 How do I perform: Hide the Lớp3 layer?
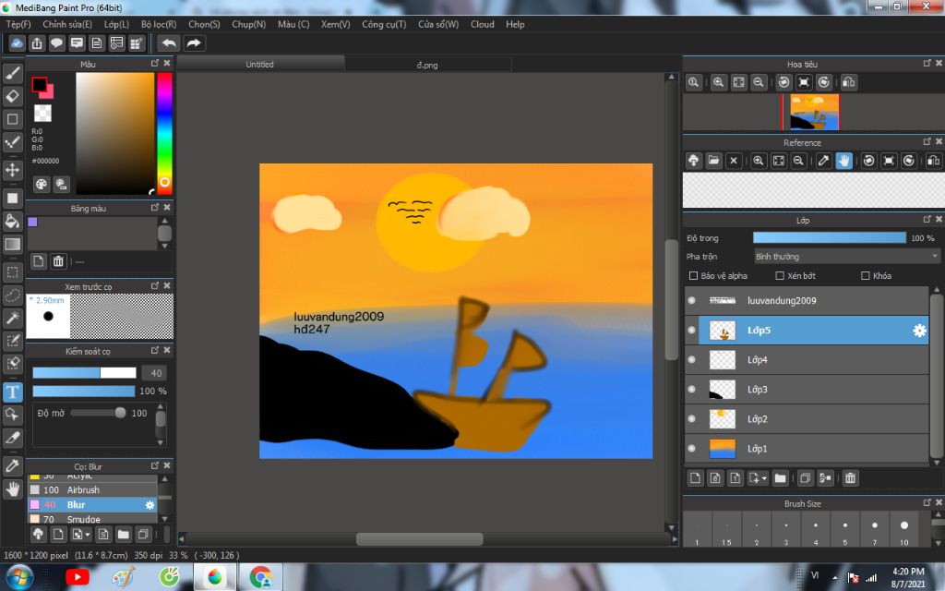(x=692, y=389)
